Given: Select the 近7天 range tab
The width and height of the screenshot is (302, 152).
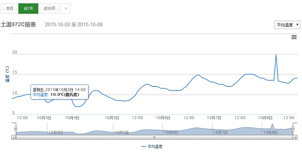Looking at the screenshot, I should 29,8.
